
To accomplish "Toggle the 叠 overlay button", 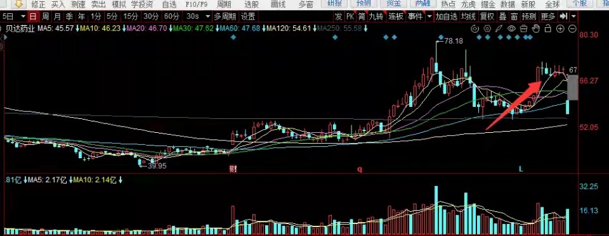I will click(x=503, y=16).
